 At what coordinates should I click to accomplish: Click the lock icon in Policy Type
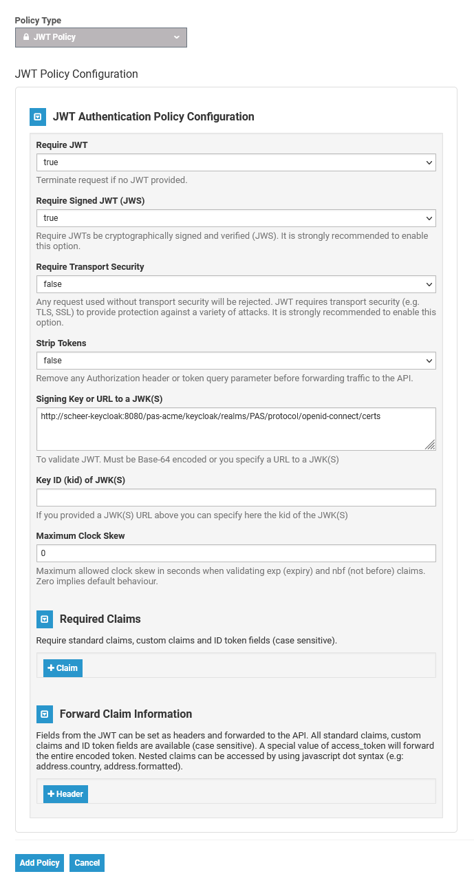[x=26, y=37]
